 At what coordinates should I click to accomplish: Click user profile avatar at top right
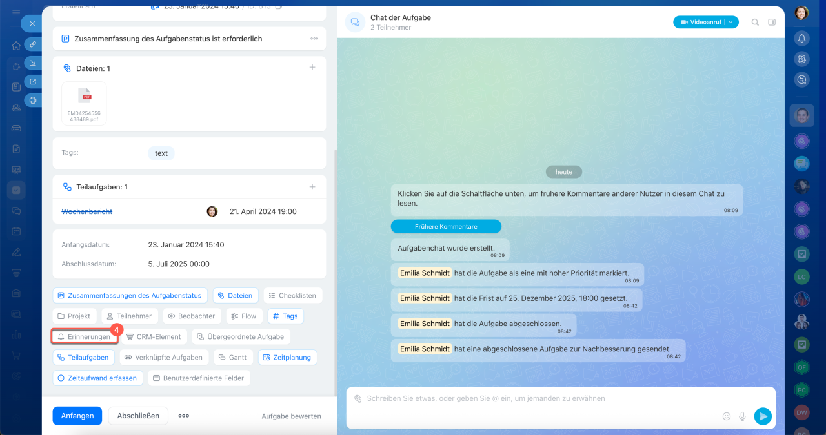801,12
